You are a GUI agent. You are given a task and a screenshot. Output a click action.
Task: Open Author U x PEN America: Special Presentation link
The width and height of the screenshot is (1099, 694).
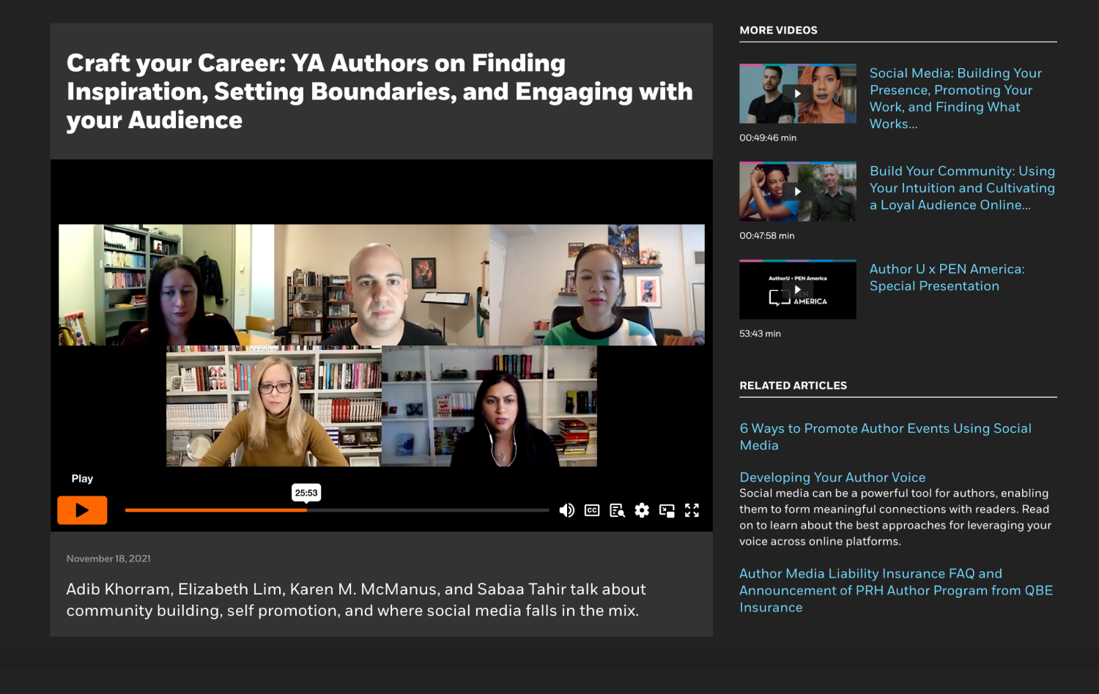point(947,277)
